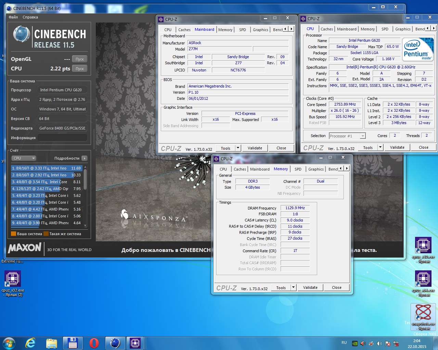Viewport: 438px width, 350px height.
Task: Click the MAXON logo in Cinebench
Action: (x=25, y=248)
